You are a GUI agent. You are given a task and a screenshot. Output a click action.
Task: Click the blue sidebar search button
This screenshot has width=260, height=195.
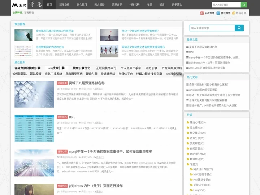point(239,28)
